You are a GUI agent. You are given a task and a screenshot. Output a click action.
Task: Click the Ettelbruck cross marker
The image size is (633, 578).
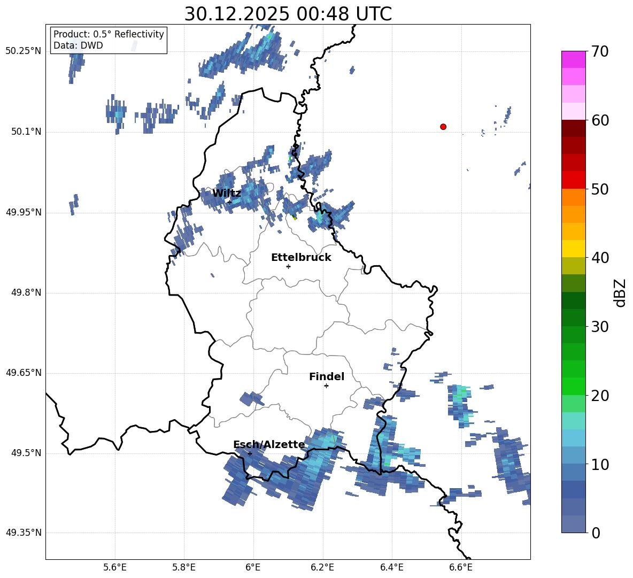click(x=288, y=266)
